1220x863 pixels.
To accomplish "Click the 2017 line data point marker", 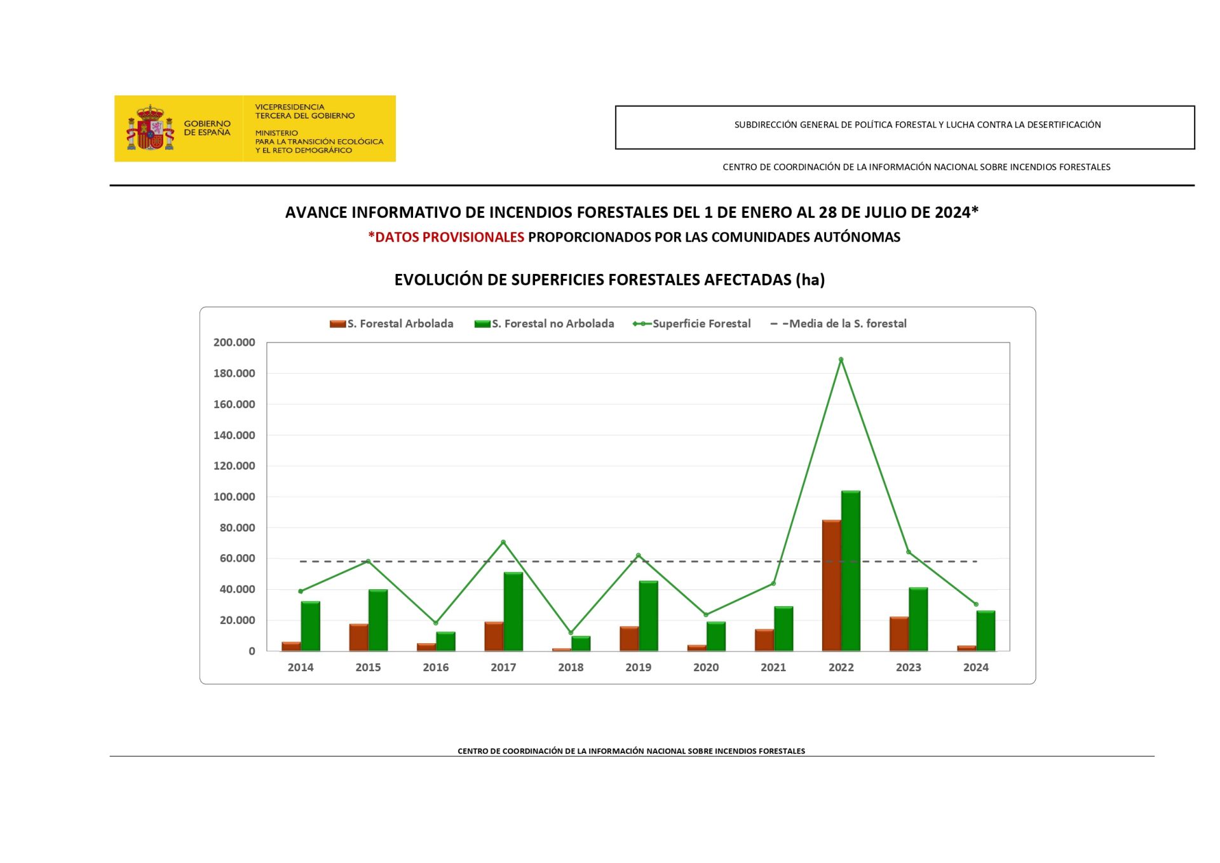I will 503,542.
